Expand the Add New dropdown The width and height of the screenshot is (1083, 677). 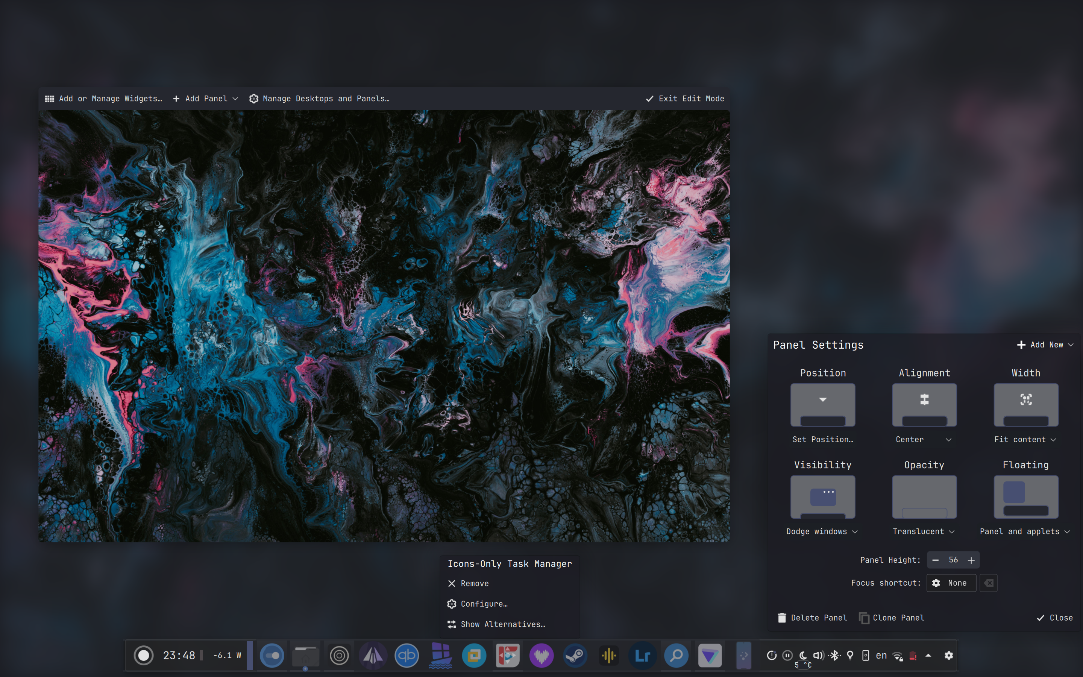[x=1045, y=345]
